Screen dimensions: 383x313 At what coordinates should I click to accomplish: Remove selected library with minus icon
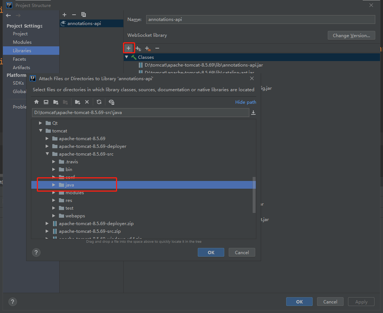[74, 15]
